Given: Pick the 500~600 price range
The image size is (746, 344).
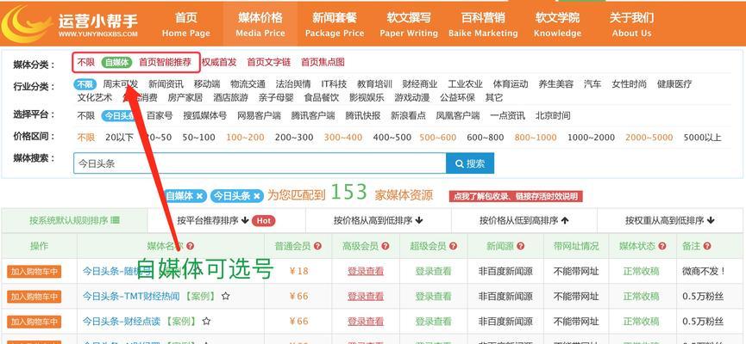Looking at the screenshot, I should click(438, 138).
